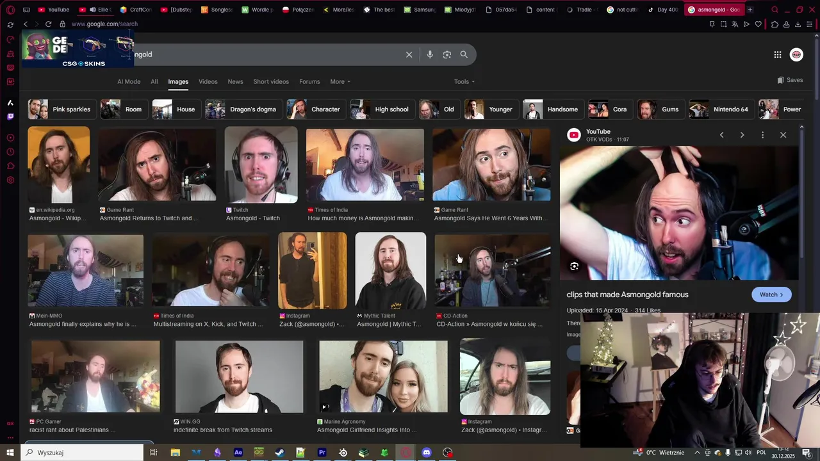This screenshot has height=461, width=820.
Task: Start voice search with the microphone icon
Action: [430, 54]
